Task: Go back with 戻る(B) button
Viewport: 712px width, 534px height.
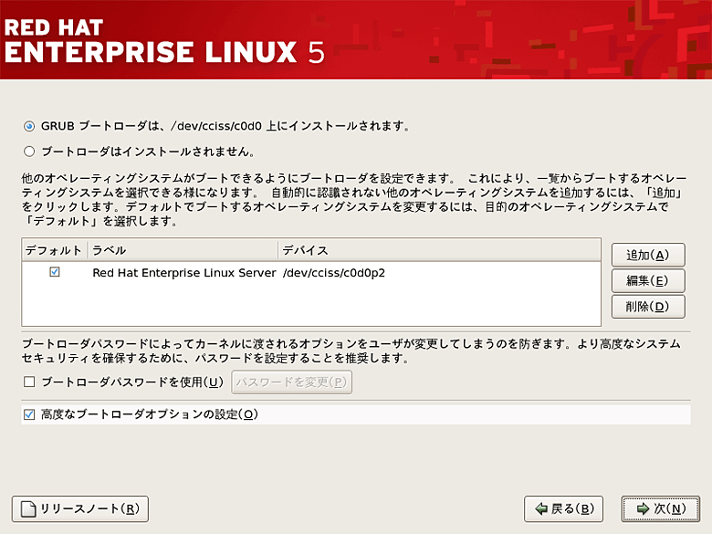Action: click(563, 508)
